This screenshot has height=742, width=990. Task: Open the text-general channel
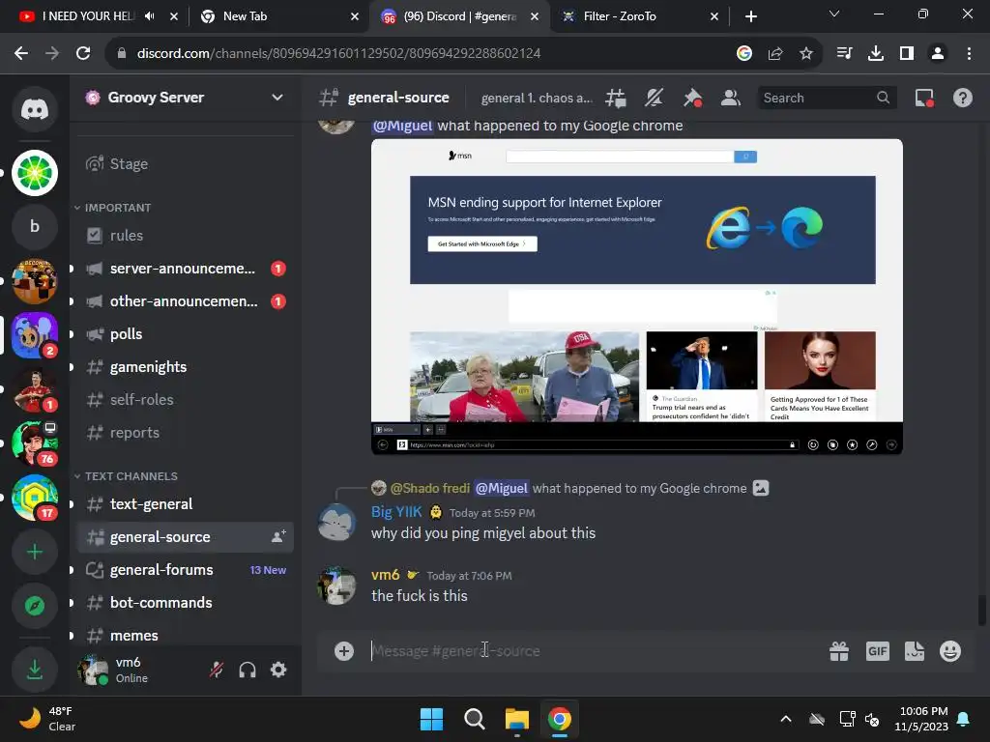point(185,503)
